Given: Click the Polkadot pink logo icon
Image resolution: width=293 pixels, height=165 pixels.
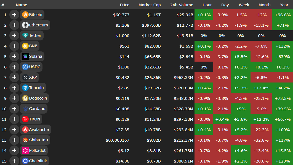Looking at the screenshot, I should pos(25,150).
